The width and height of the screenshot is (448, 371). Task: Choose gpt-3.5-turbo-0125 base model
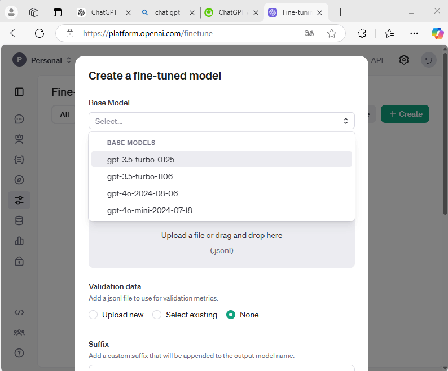(222, 160)
